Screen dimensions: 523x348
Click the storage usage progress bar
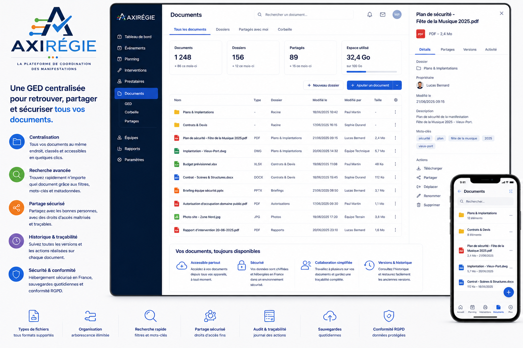(372, 72)
